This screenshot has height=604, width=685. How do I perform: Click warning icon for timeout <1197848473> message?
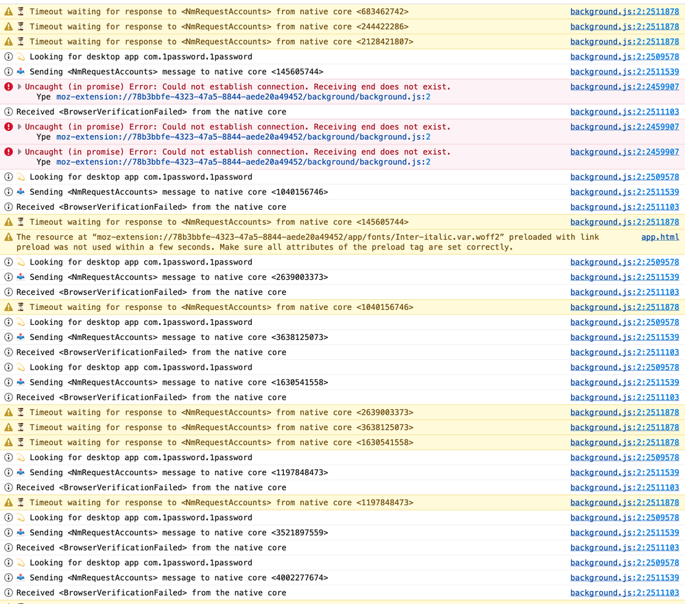(x=8, y=503)
